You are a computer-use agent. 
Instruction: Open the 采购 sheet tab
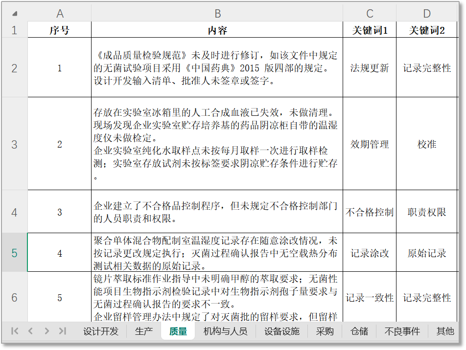click(325, 331)
